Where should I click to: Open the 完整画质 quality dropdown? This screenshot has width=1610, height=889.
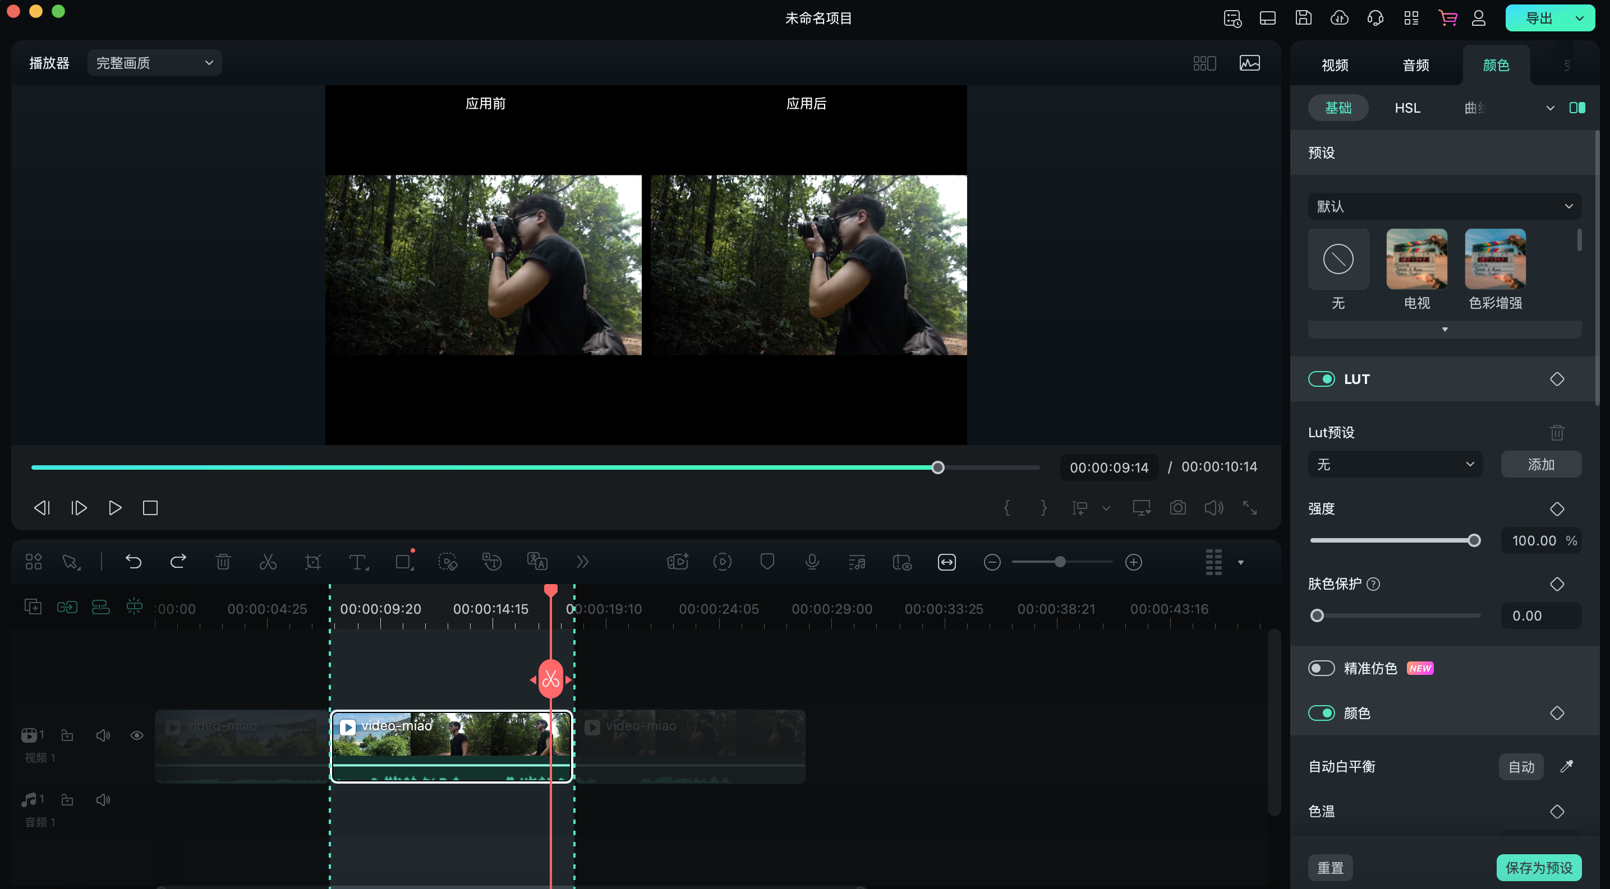(x=154, y=63)
